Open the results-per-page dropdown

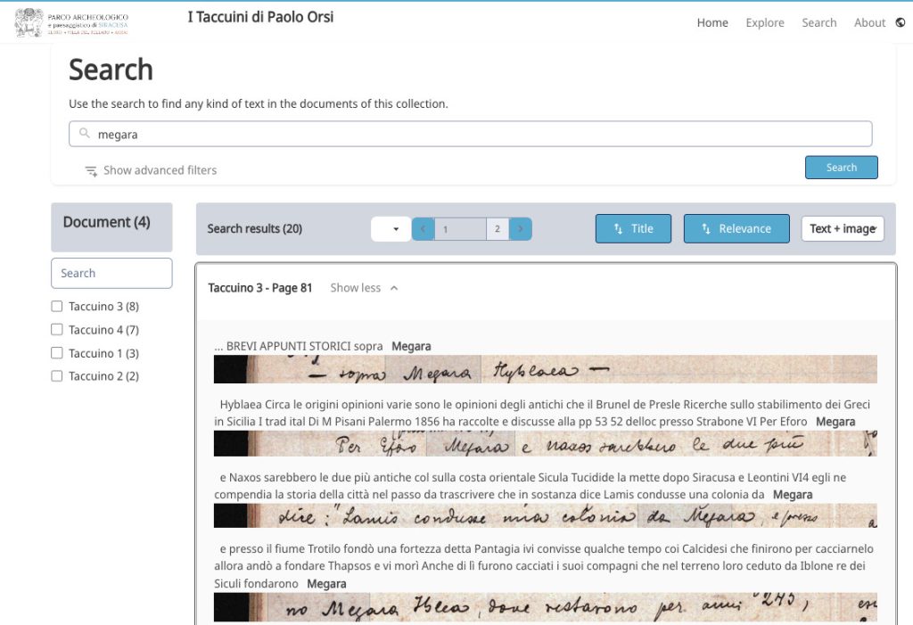tap(391, 229)
